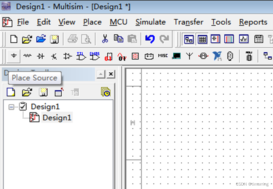
Task: Open the breadboard view icon
Action: 229,39
